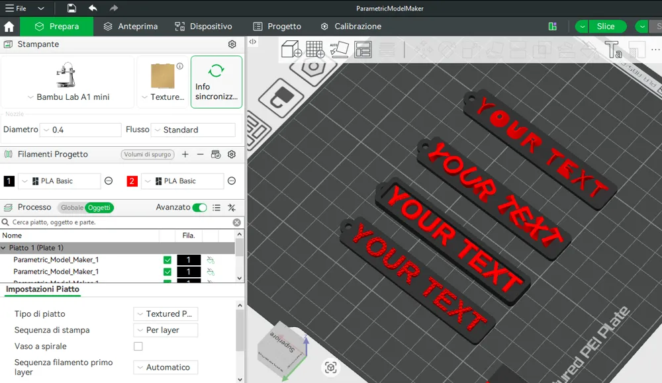Screen dimensions: 662x383
Task: Click the black filament 1 color swatch
Action: 9,181
